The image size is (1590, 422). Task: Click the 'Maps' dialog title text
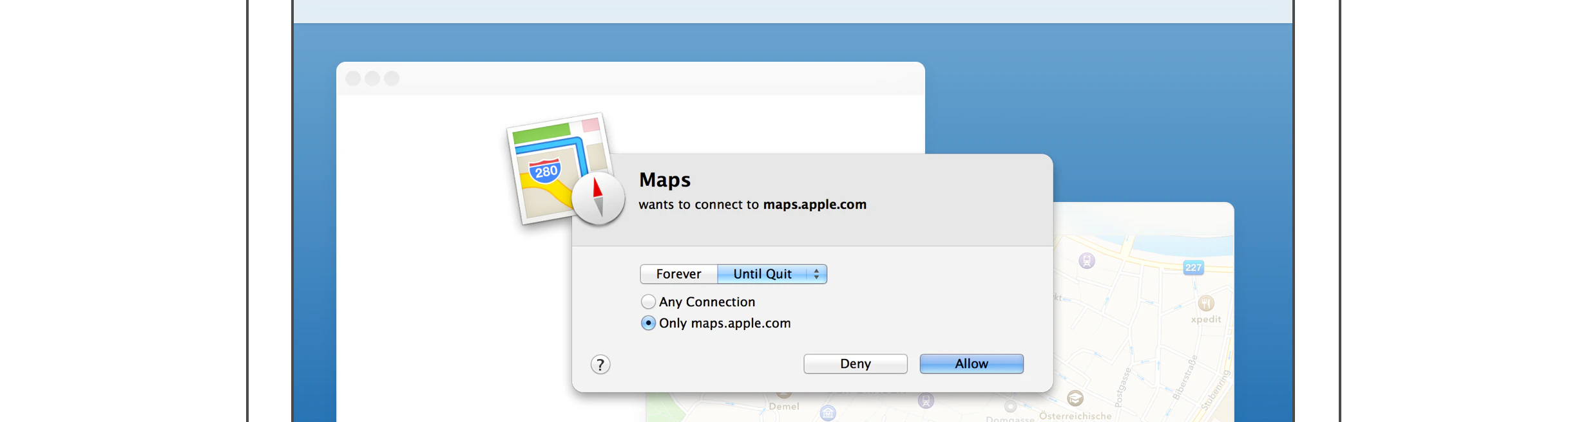pos(665,180)
